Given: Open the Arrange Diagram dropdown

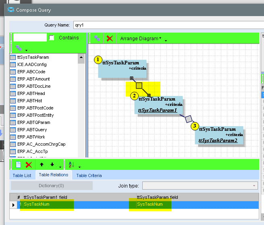Looking at the screenshot, I should (x=141, y=39).
